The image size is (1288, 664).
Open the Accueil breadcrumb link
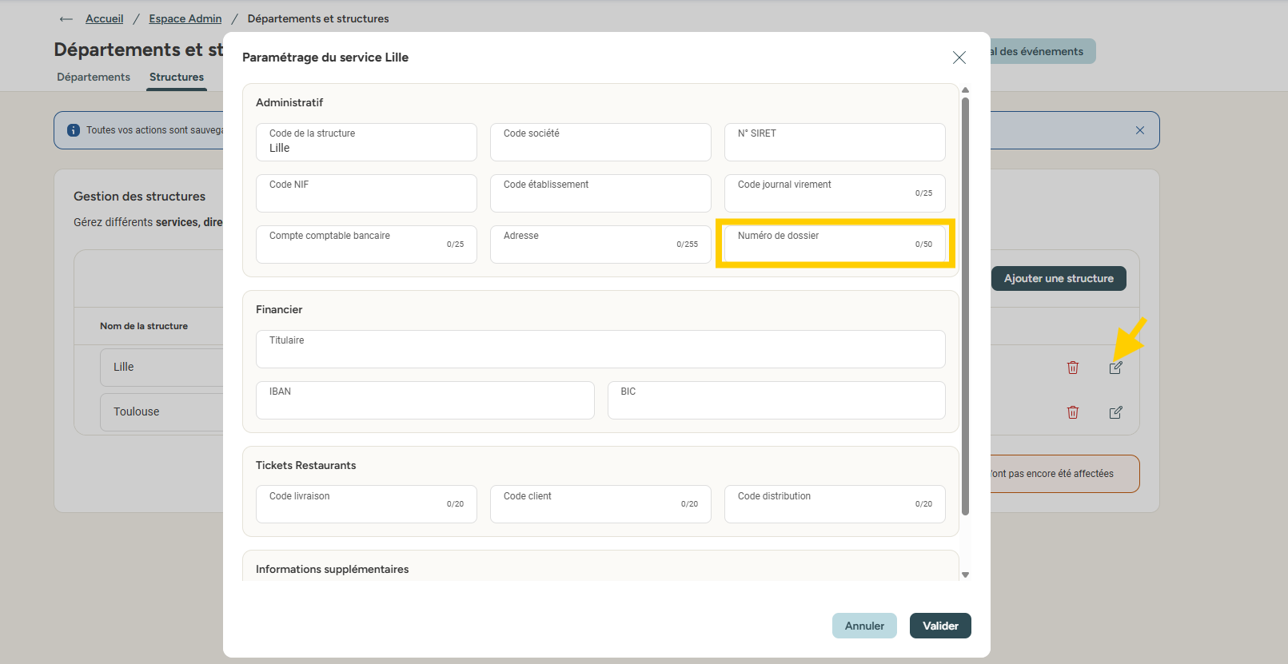(x=105, y=18)
